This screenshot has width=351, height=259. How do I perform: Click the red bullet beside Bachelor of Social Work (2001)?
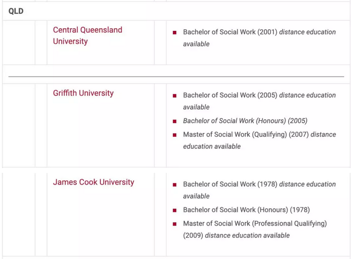pos(174,32)
